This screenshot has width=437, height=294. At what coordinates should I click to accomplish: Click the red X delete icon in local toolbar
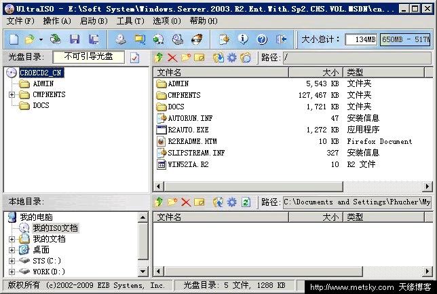click(186, 202)
